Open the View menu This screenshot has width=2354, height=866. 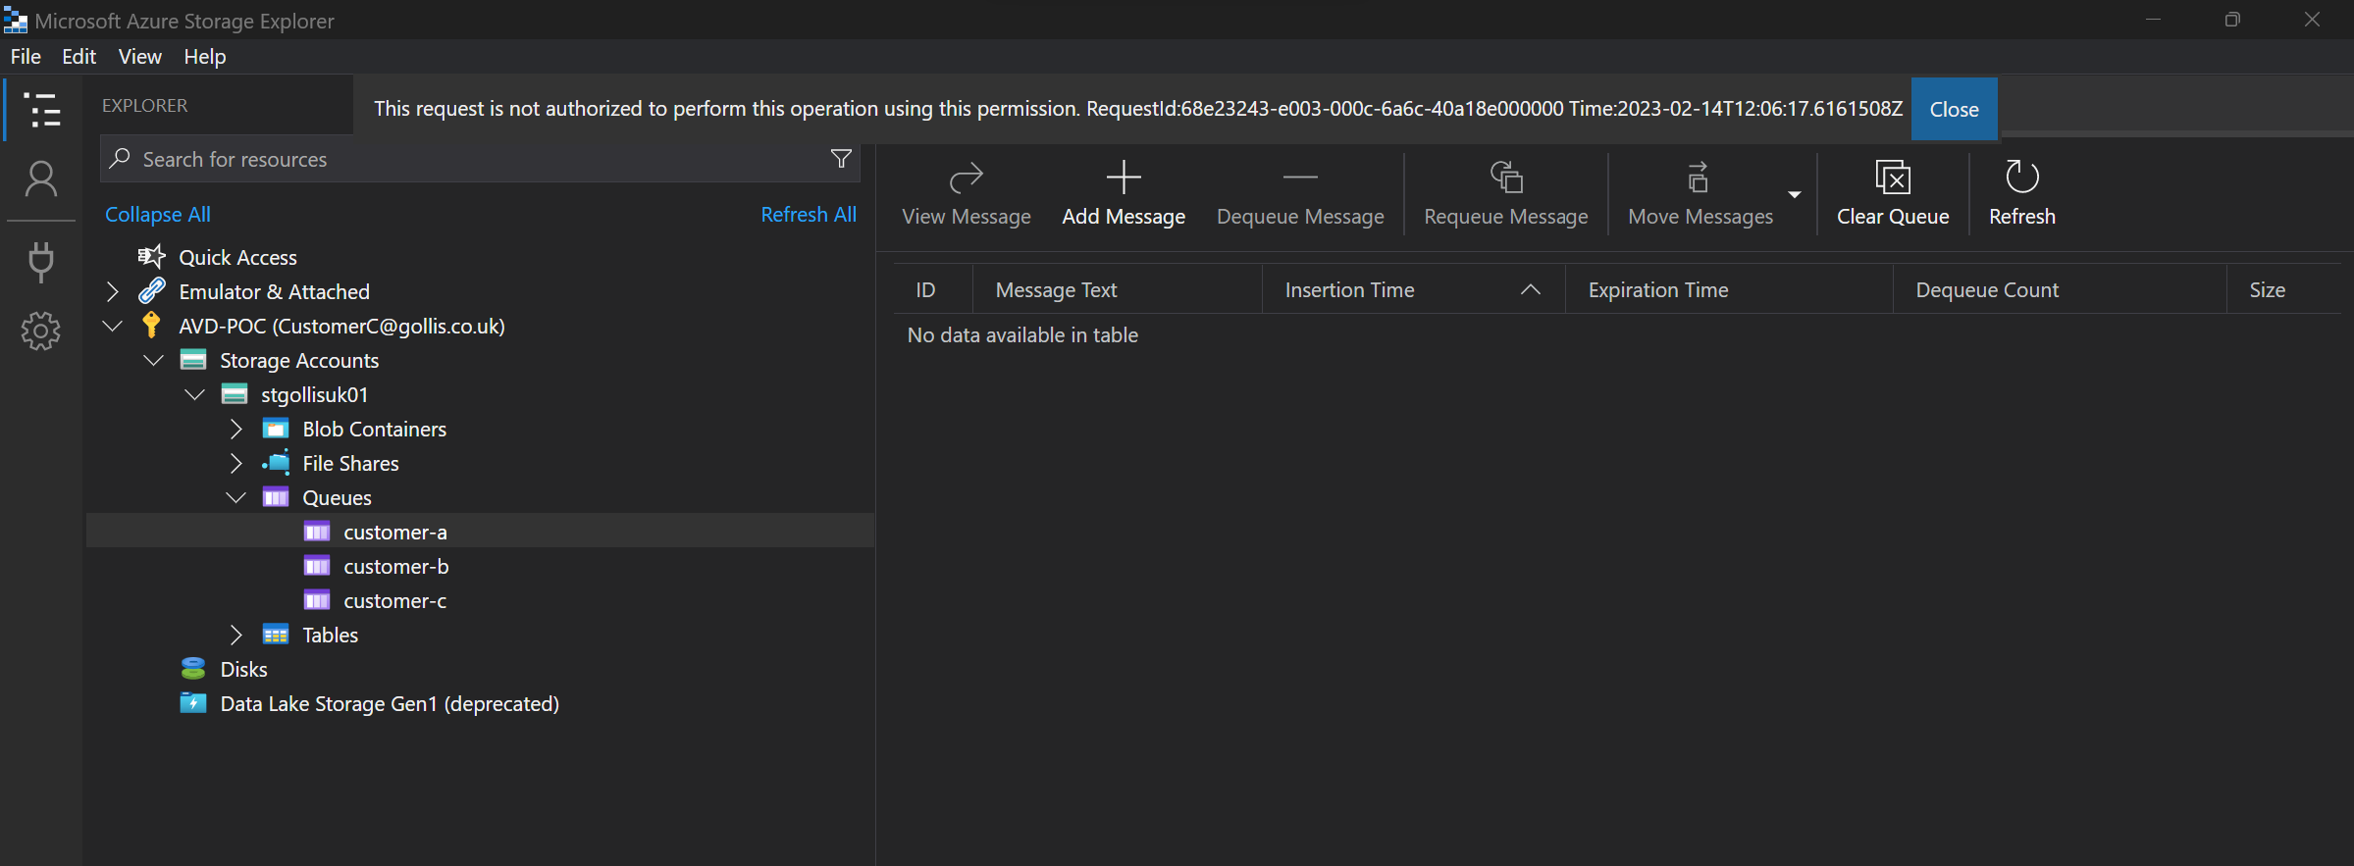coord(140,56)
